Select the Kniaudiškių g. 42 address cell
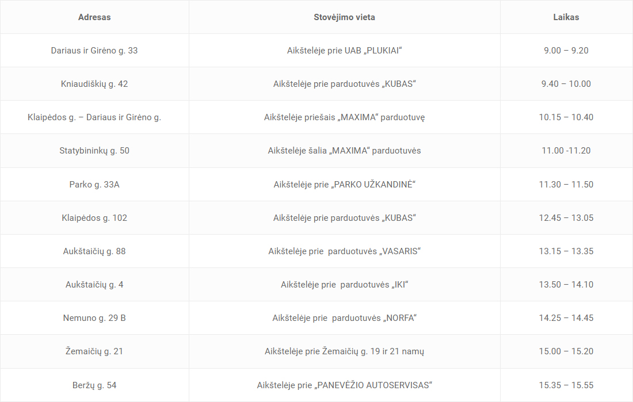This screenshot has height=402, width=633. (94, 84)
